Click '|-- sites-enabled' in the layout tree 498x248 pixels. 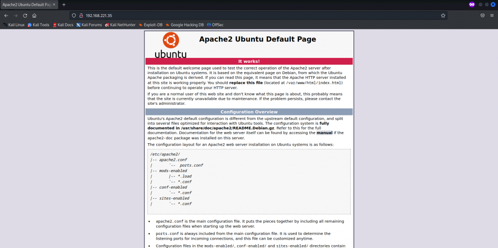coord(170,198)
